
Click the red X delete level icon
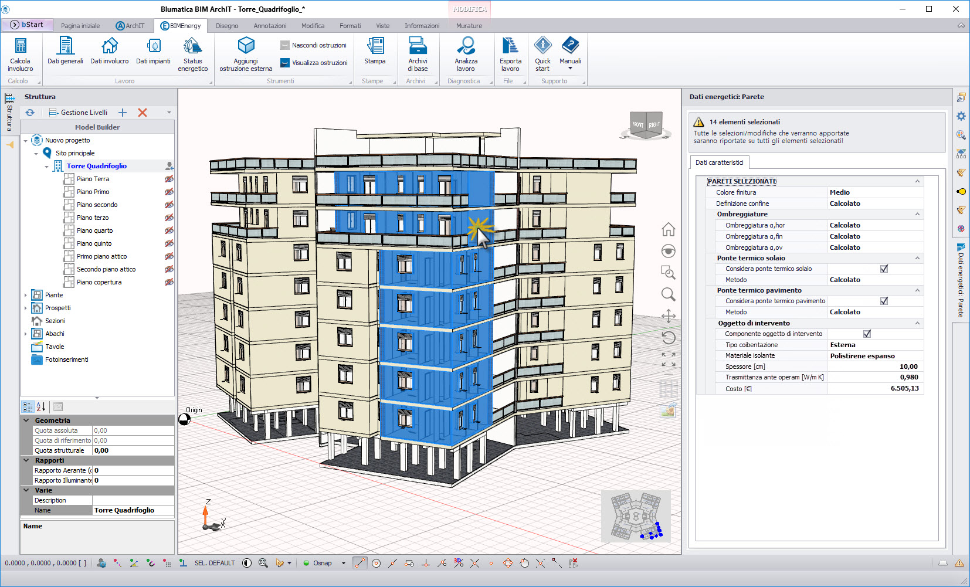[x=142, y=113]
